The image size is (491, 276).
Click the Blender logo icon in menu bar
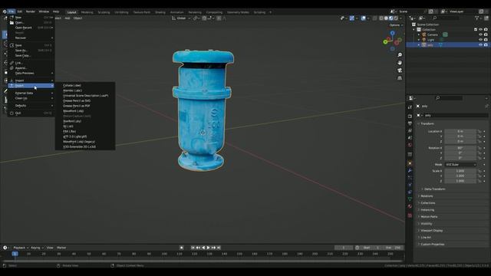click(x=5, y=11)
